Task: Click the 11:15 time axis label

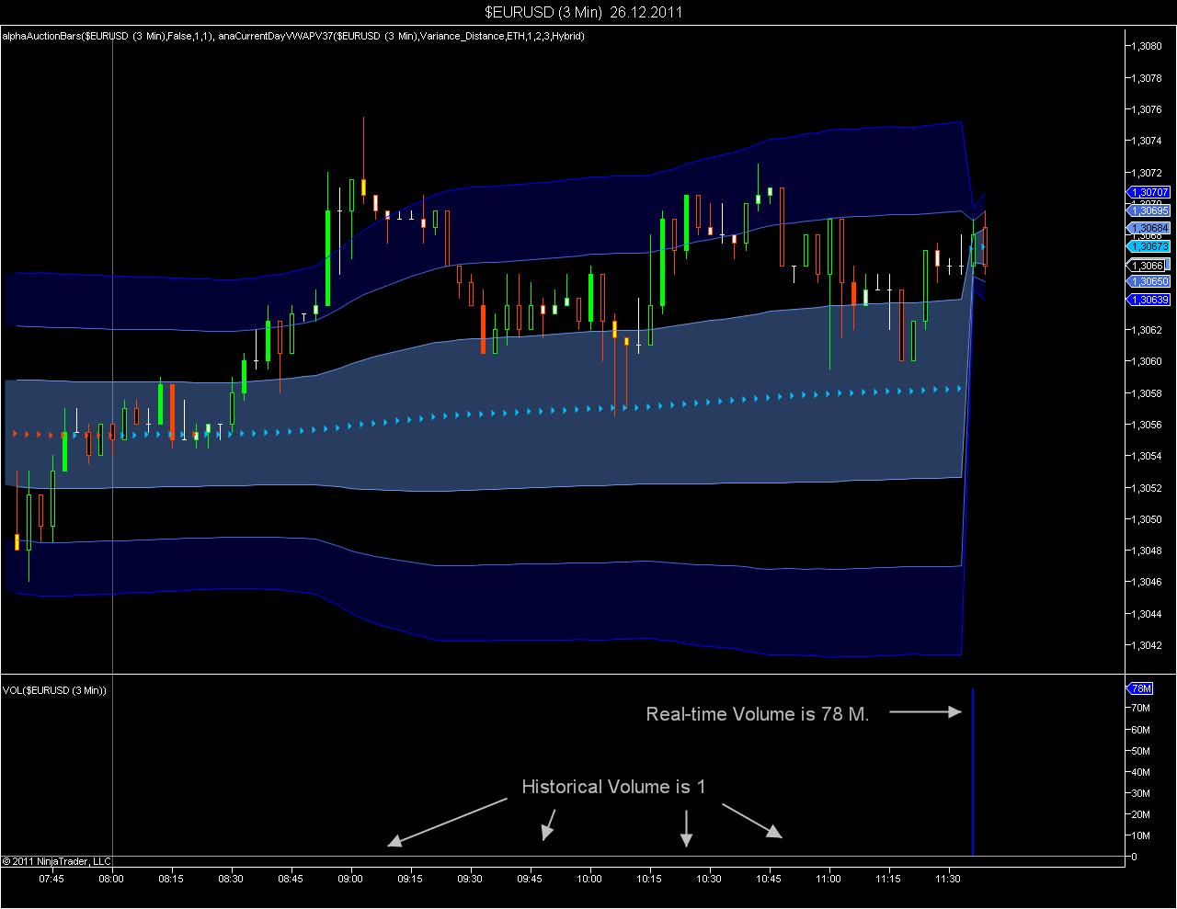Action: (x=888, y=879)
